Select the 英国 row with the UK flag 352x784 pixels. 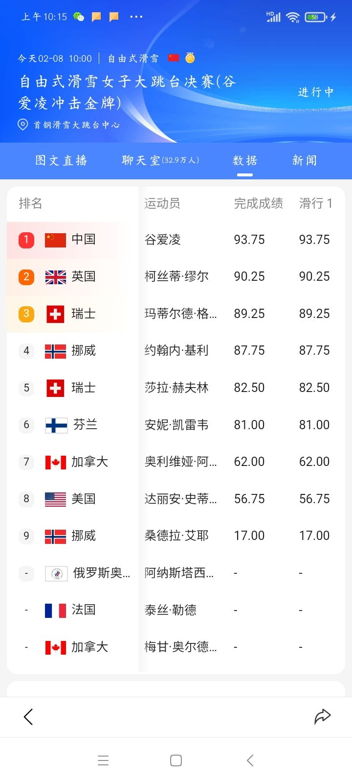click(176, 276)
